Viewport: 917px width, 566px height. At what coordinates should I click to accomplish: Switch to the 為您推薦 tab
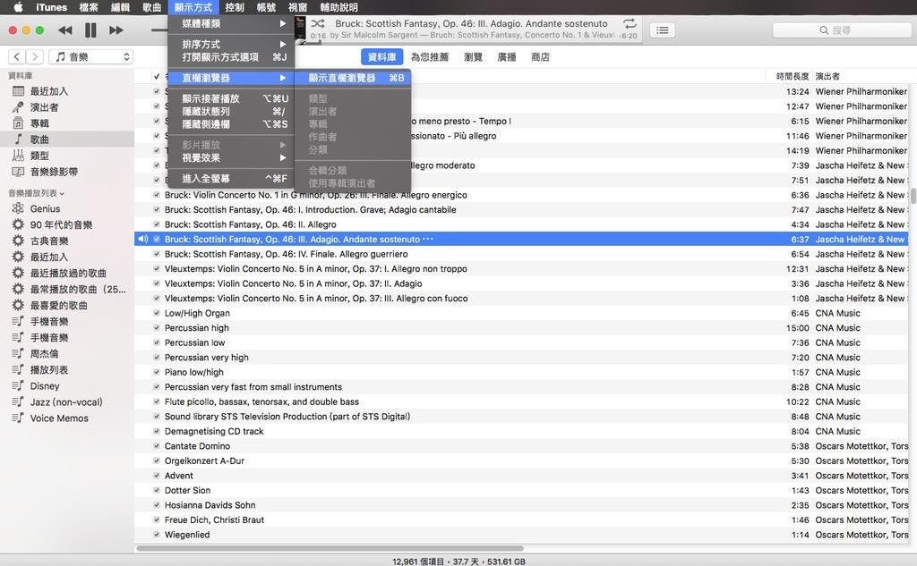pyautogui.click(x=430, y=57)
